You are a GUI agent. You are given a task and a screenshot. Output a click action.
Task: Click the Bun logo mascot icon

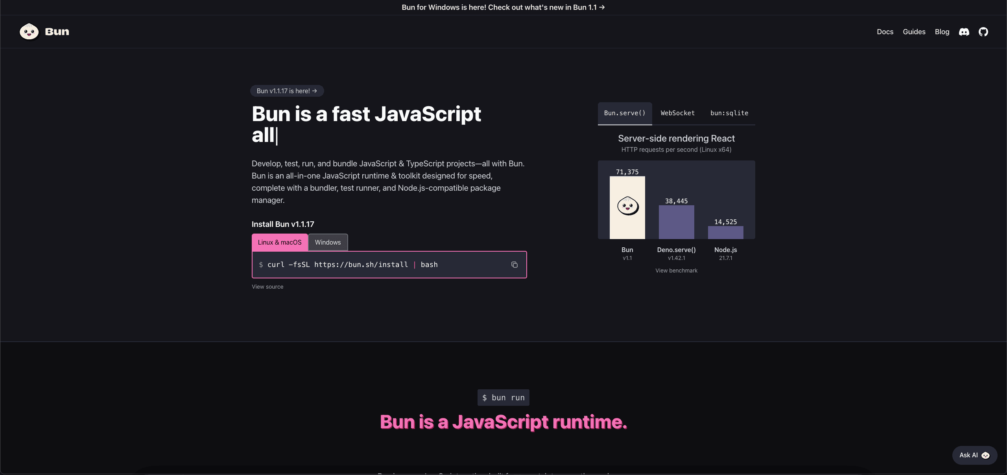[29, 31]
